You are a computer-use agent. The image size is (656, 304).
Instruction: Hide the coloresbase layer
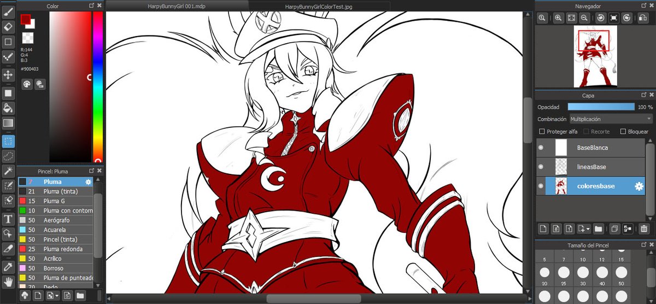point(541,186)
